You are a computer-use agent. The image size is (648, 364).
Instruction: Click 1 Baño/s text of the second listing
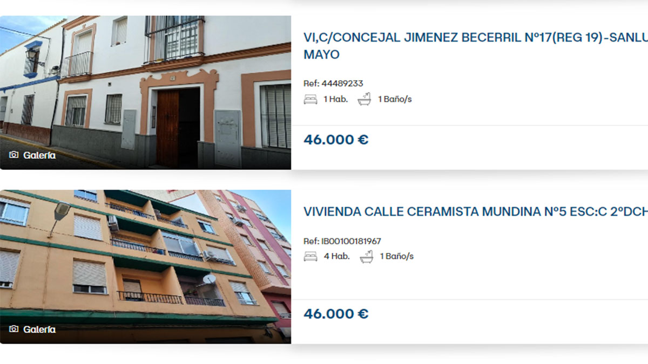coord(396,256)
